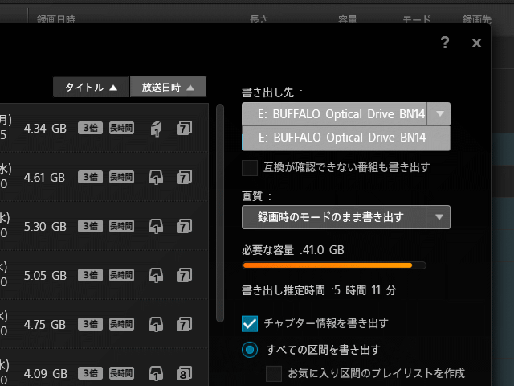Screen dimensions: 514x386
Task: Close the export dialog with X
Action: [x=476, y=43]
